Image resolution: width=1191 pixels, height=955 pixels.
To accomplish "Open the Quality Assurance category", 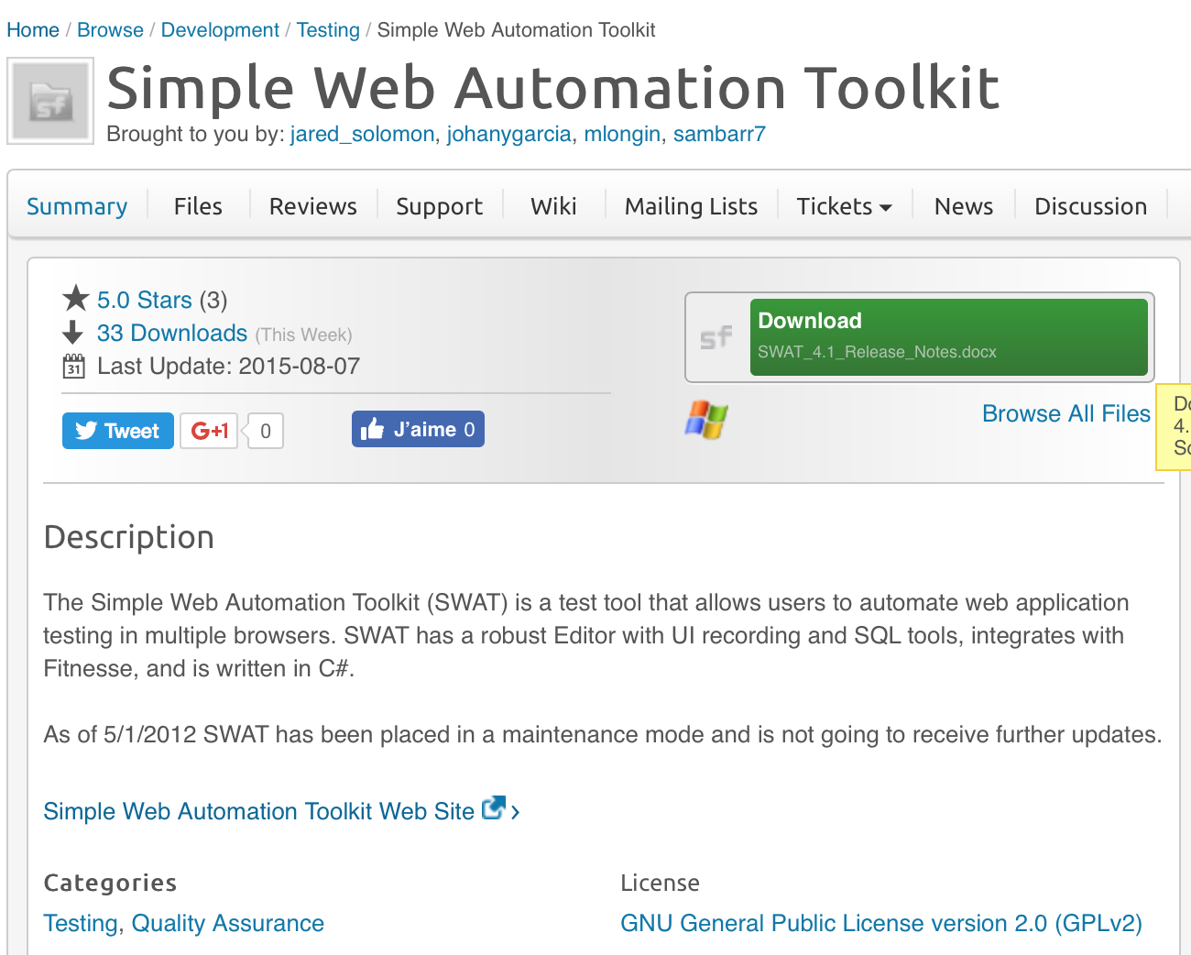I will [227, 923].
